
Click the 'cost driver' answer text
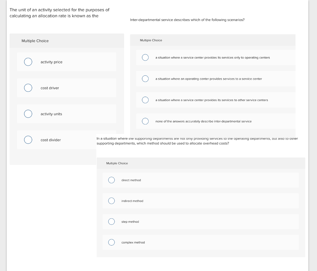(50, 88)
